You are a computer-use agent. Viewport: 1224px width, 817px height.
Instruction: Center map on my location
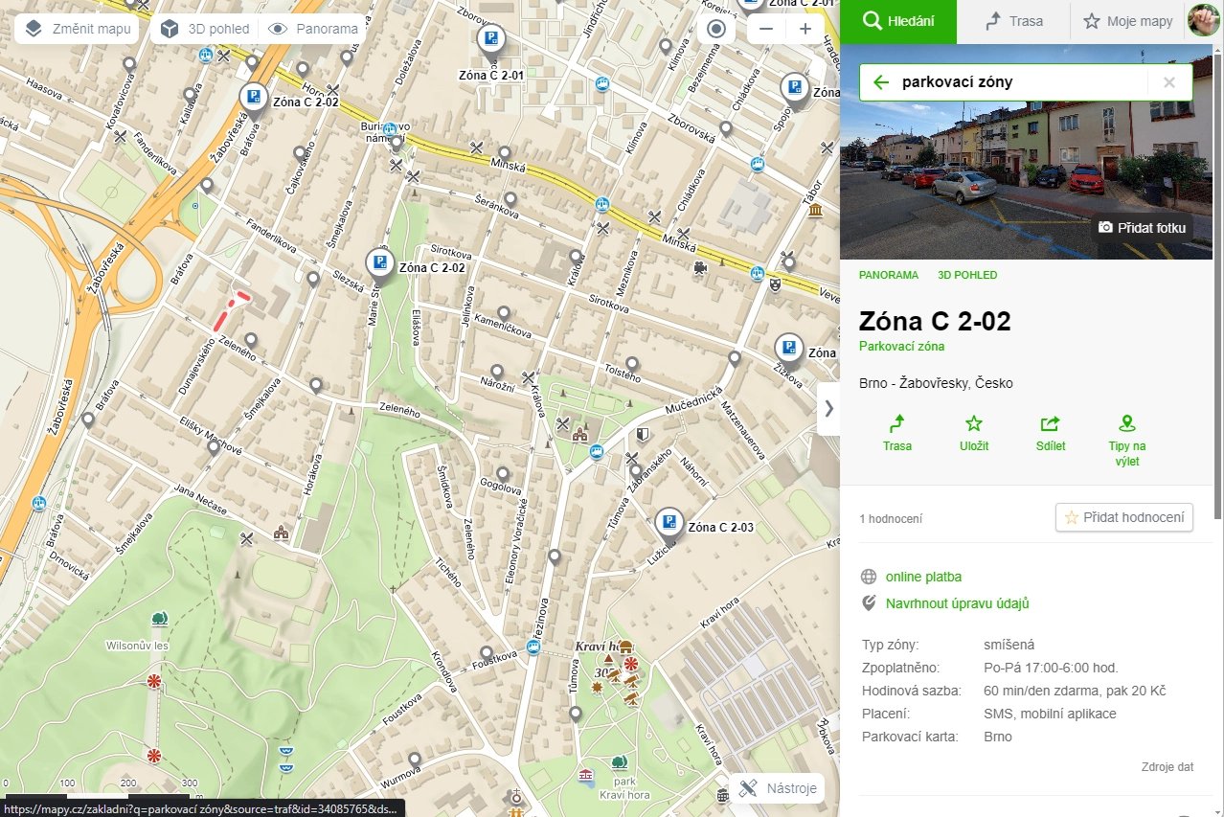pyautogui.click(x=716, y=29)
